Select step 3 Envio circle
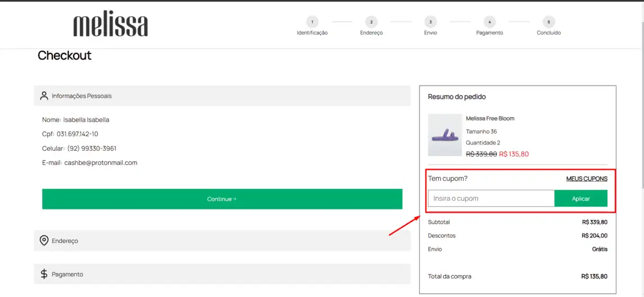 click(x=430, y=22)
